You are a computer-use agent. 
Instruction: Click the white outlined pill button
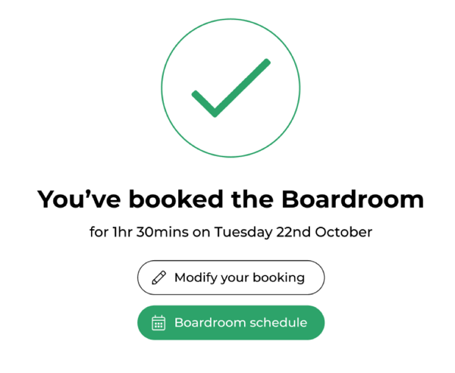[x=231, y=277]
